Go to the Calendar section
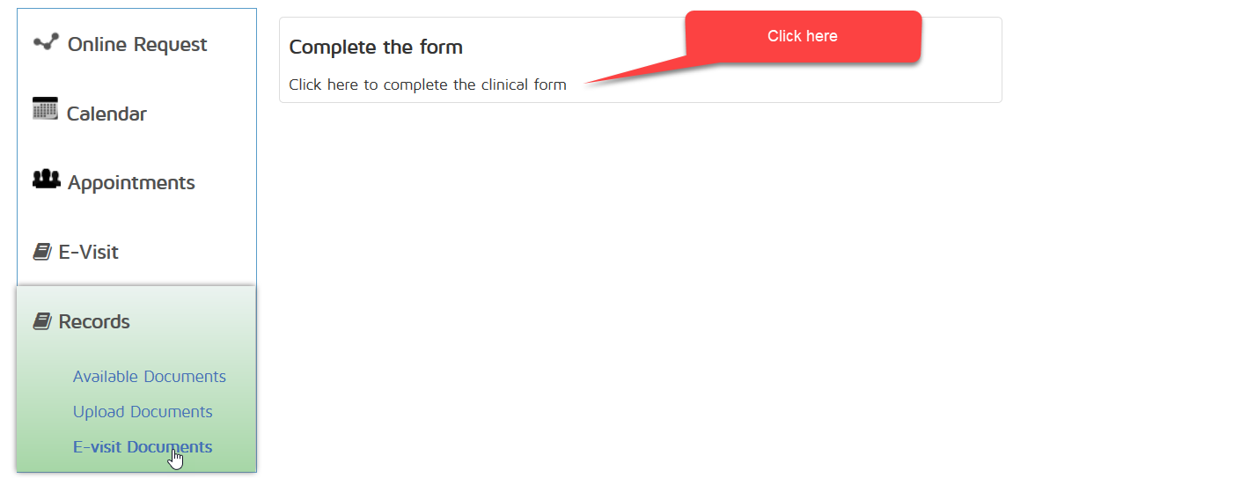1248x478 pixels. click(106, 114)
